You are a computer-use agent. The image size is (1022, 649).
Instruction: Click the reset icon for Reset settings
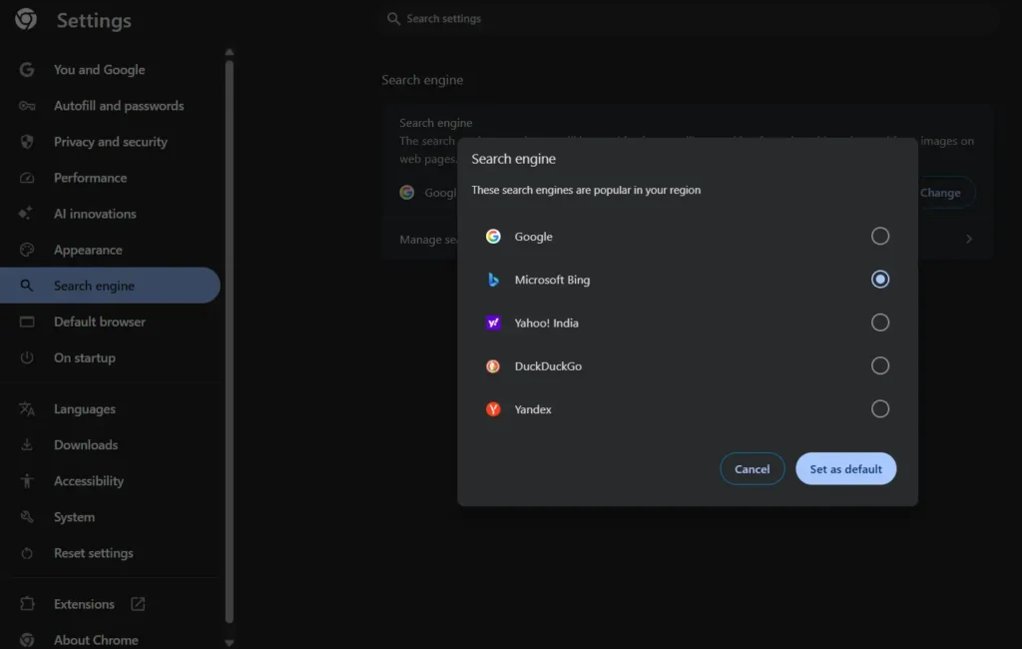[27, 553]
